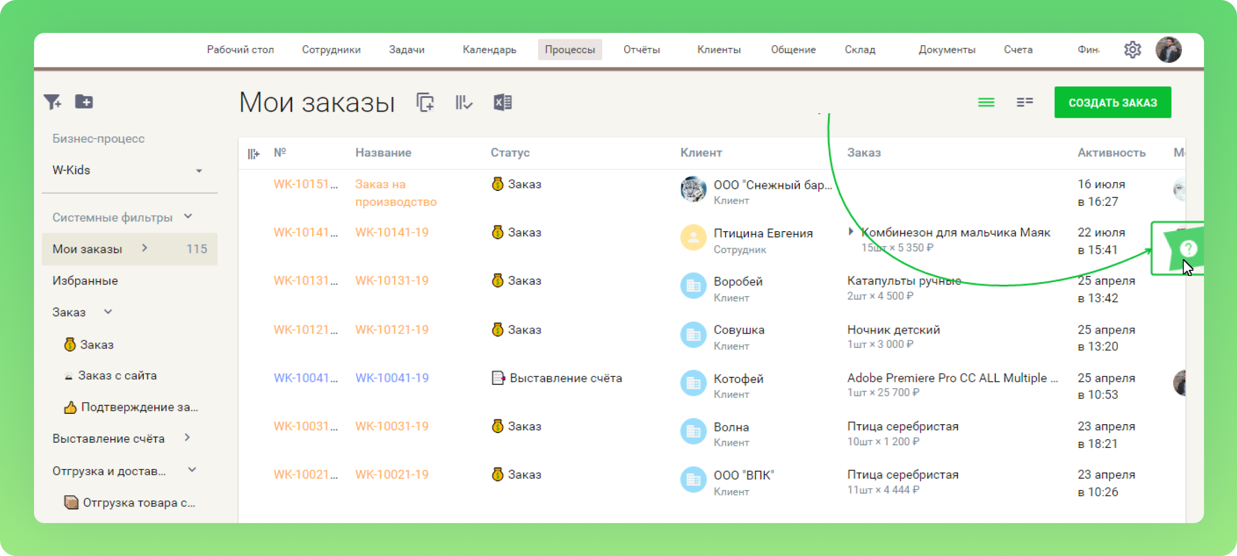The width and height of the screenshot is (1237, 556).
Task: Click the thumbs-up icon for Подтверждение за...
Action: pos(70,407)
